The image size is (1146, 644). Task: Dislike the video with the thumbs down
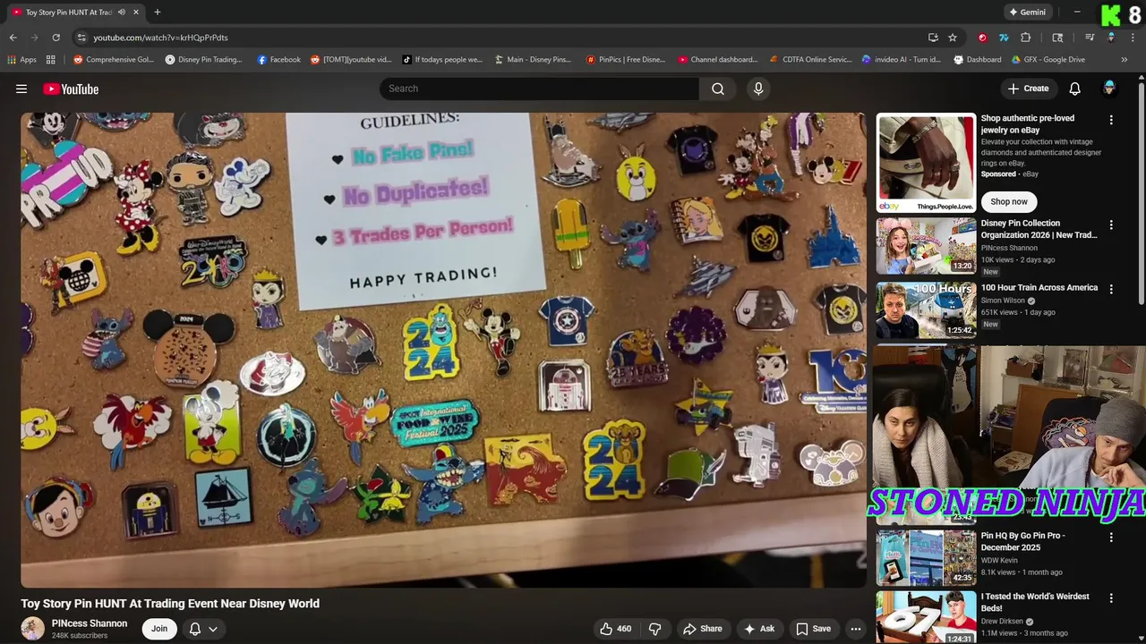(654, 629)
